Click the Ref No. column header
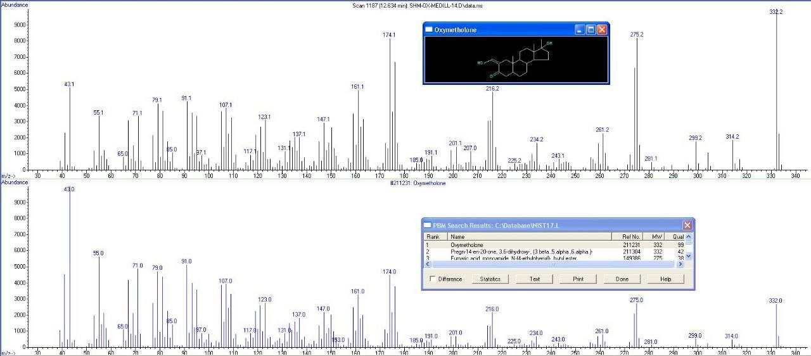Screen dimensions: 811x356 [x=627, y=236]
